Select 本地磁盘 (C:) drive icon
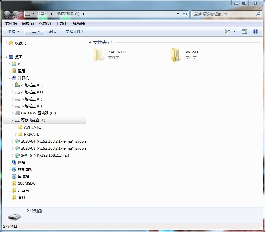The width and height of the screenshot is (265, 232). pyautogui.click(x=17, y=85)
